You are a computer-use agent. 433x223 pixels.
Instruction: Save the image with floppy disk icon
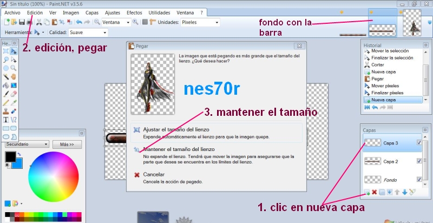22,22
